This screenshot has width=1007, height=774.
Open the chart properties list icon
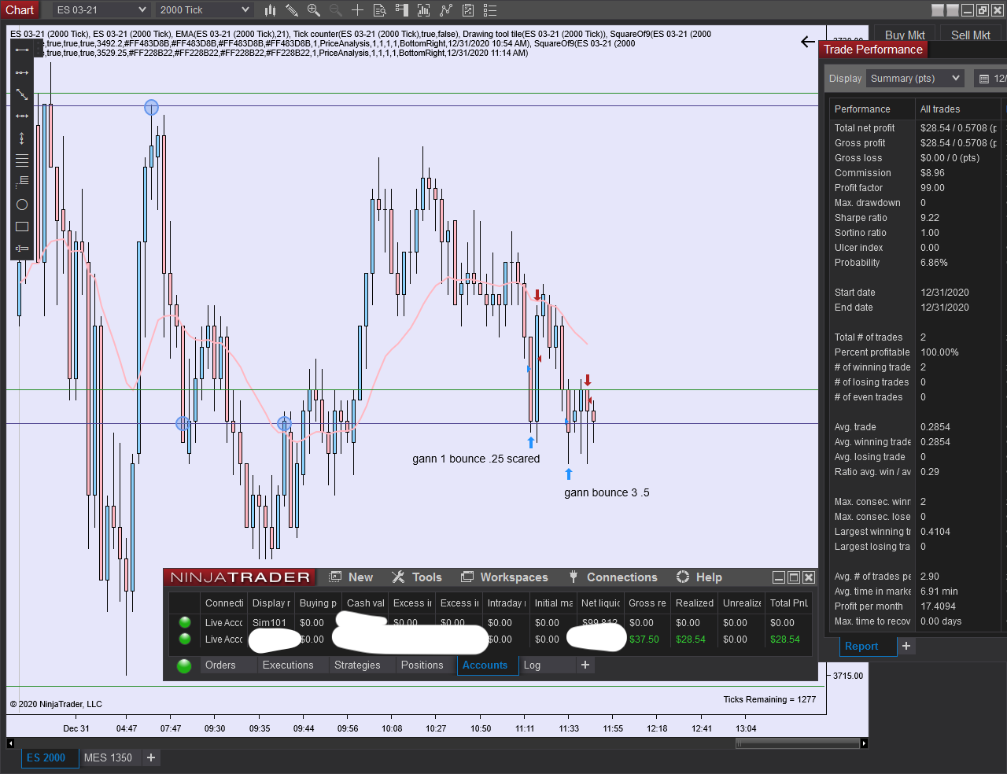point(490,10)
